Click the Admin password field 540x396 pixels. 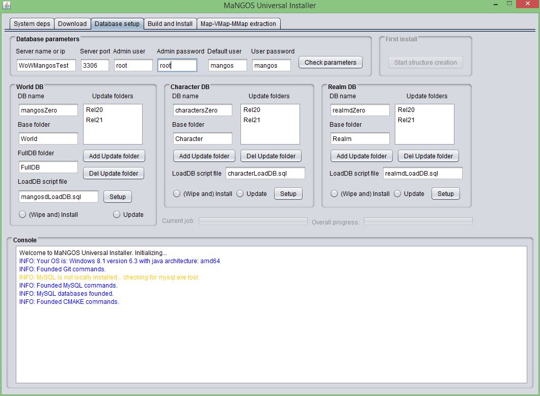tap(177, 65)
